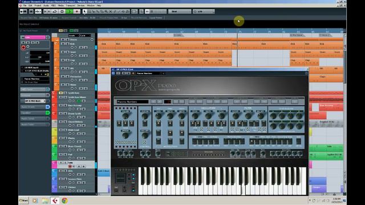Open the Transport menu

tap(71, 5)
